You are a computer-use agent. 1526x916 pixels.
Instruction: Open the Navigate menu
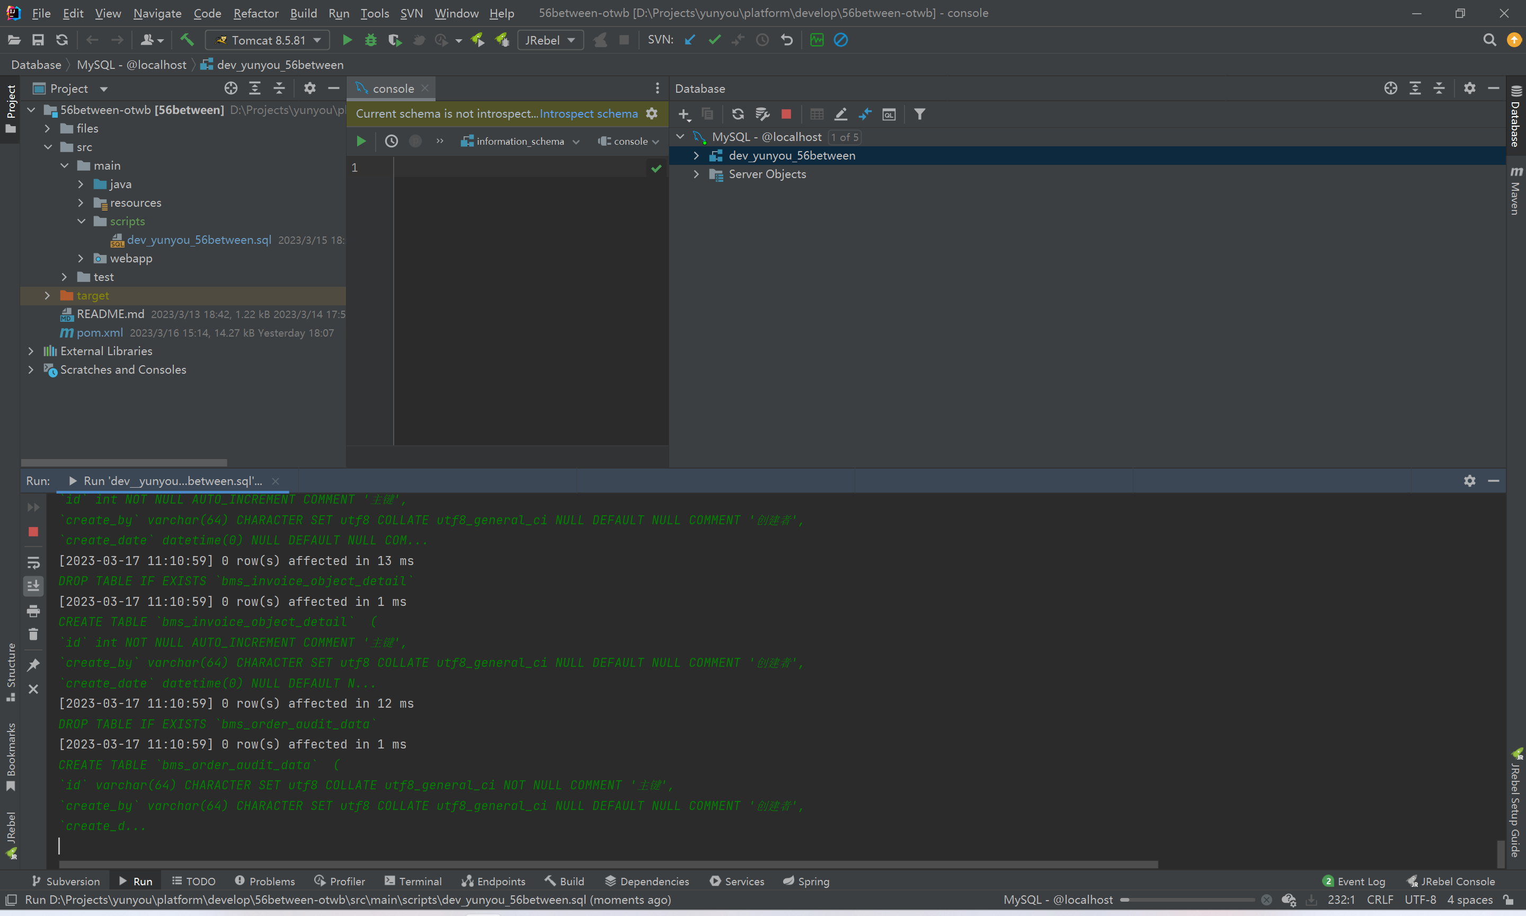pyautogui.click(x=157, y=13)
